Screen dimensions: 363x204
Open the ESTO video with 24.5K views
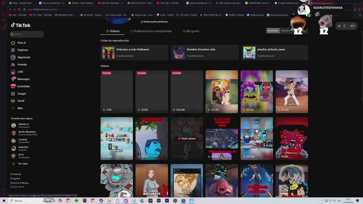(292, 92)
